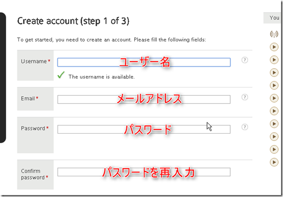Click the eighth play button in sidebar
This screenshot has width=283, height=197.
click(x=274, y=136)
